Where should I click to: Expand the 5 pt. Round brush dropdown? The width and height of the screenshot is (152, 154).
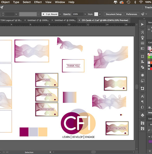(60, 14)
